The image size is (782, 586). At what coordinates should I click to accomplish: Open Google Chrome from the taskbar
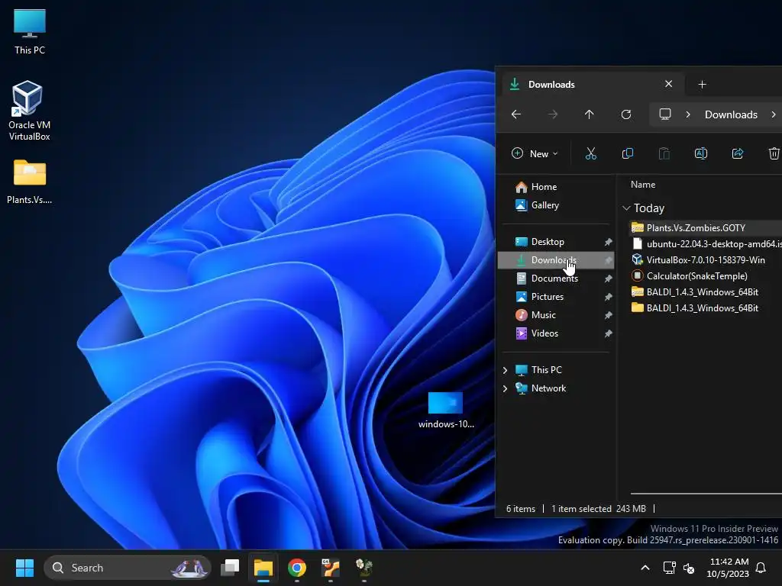click(x=297, y=568)
